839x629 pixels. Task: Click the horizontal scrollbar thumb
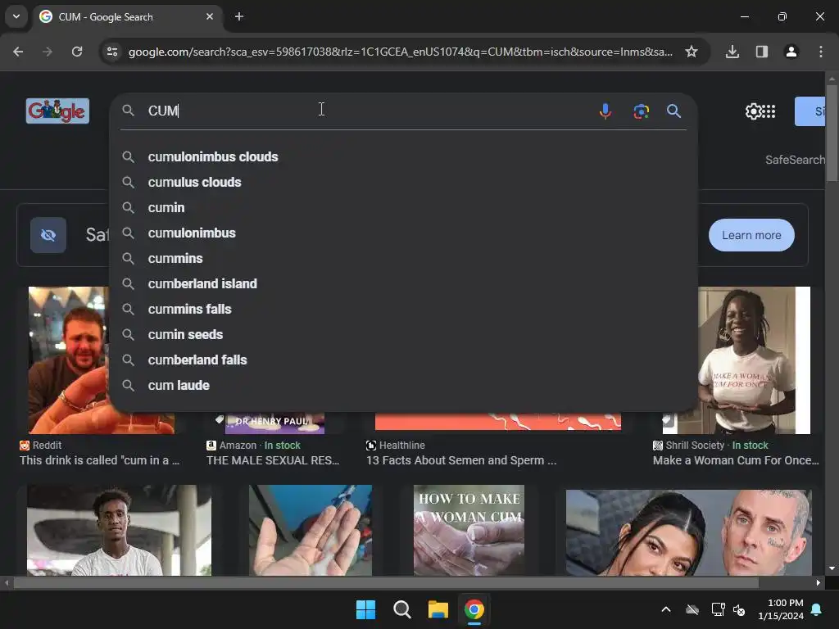tap(386, 582)
